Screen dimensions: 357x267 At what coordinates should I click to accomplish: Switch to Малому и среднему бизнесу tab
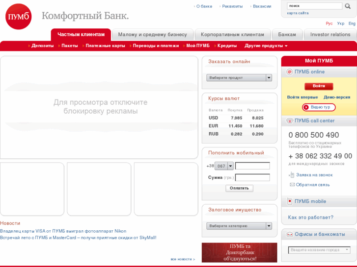[x=152, y=35]
